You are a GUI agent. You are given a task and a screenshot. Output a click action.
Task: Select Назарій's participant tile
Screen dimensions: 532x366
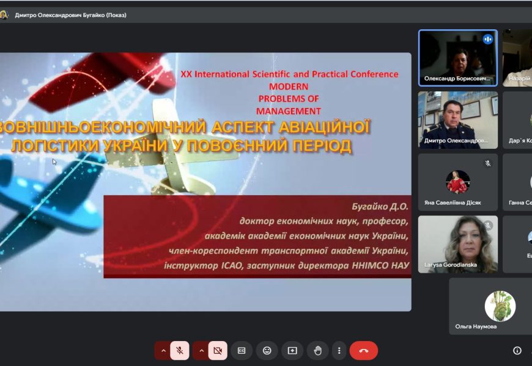tap(517, 58)
